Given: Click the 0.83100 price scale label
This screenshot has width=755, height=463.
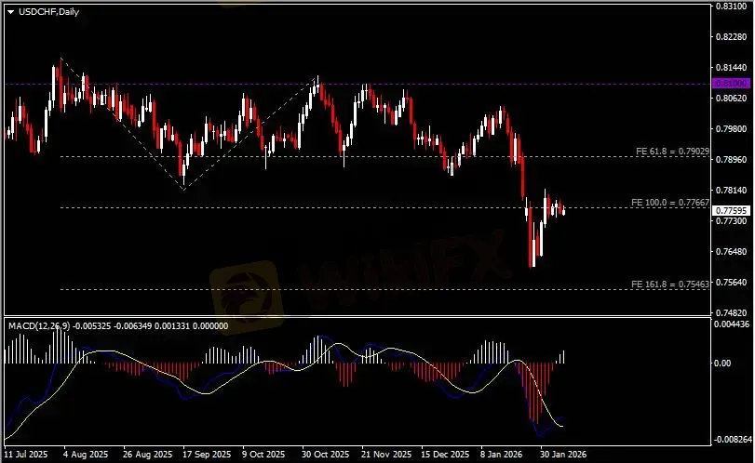Looking at the screenshot, I should point(729,6).
